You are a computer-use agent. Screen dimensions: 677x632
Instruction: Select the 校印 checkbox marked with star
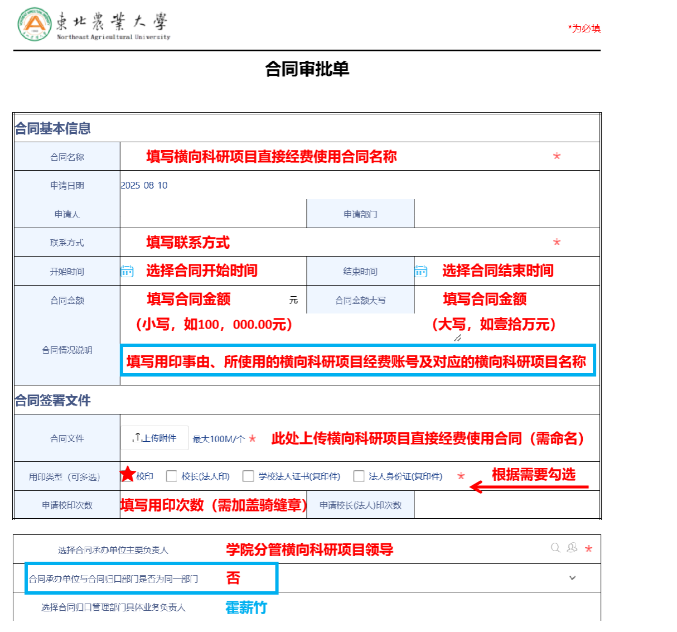point(128,475)
